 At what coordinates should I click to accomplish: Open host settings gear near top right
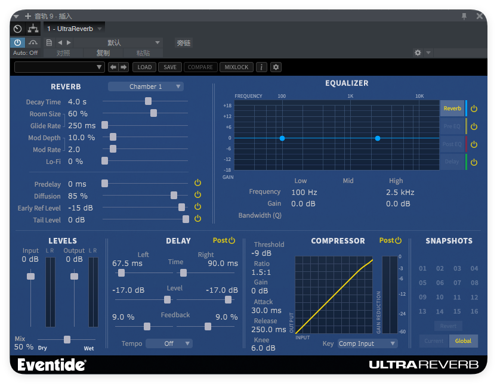(x=418, y=52)
